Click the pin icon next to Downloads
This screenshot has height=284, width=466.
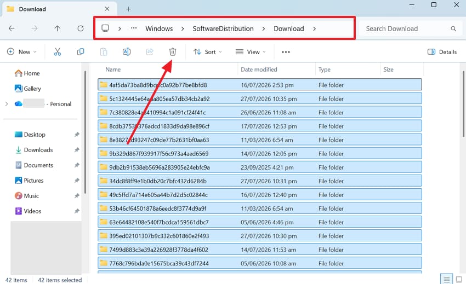(x=77, y=150)
